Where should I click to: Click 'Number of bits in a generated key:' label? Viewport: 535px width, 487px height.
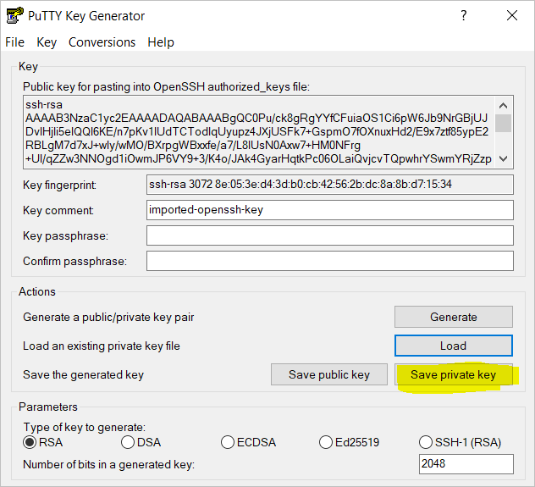(108, 464)
